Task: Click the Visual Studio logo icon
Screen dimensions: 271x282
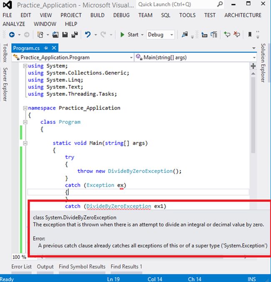Action: pyautogui.click(x=8, y=5)
